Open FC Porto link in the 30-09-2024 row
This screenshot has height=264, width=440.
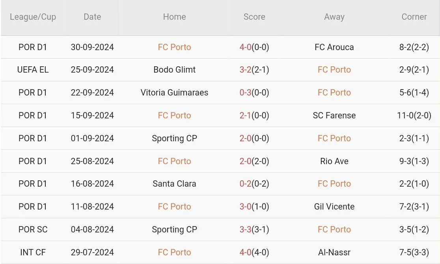click(x=174, y=47)
